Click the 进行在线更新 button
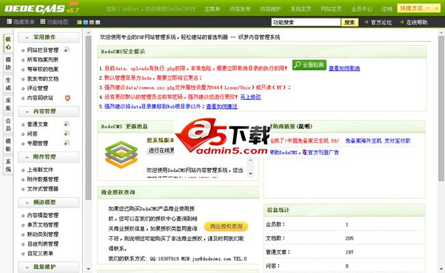This screenshot has height=273, width=445. pos(161,151)
